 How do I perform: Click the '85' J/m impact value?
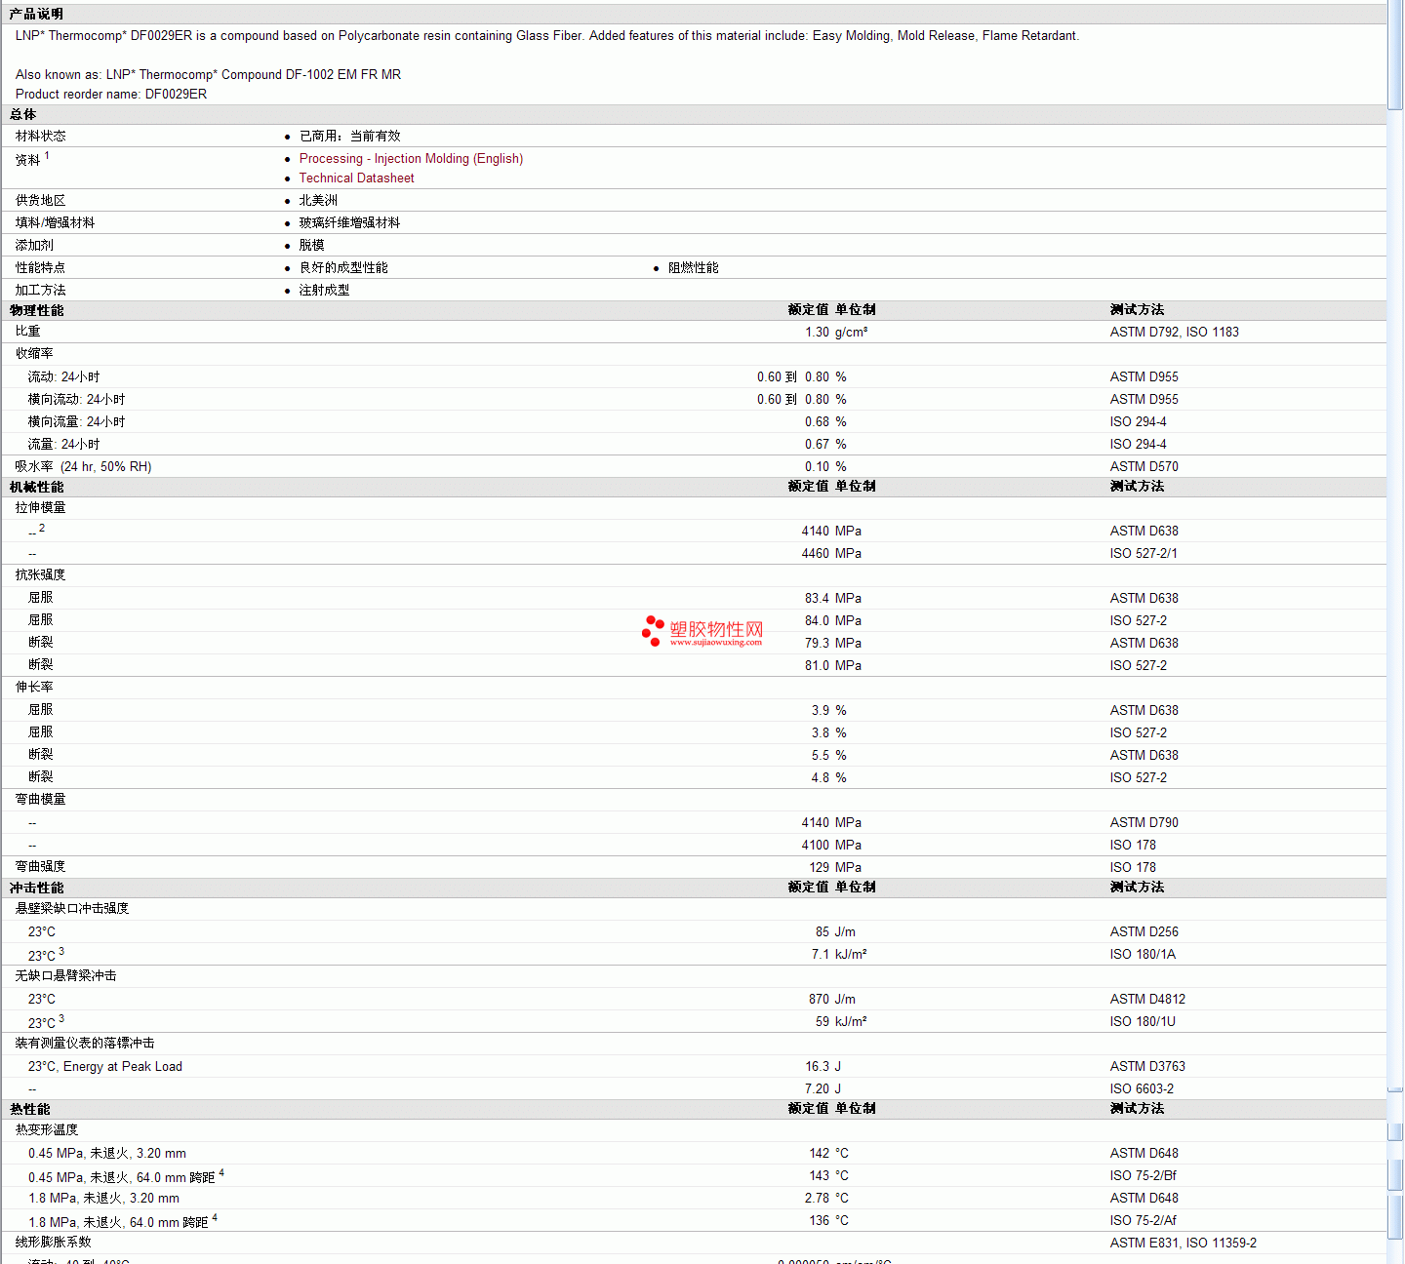823,932
